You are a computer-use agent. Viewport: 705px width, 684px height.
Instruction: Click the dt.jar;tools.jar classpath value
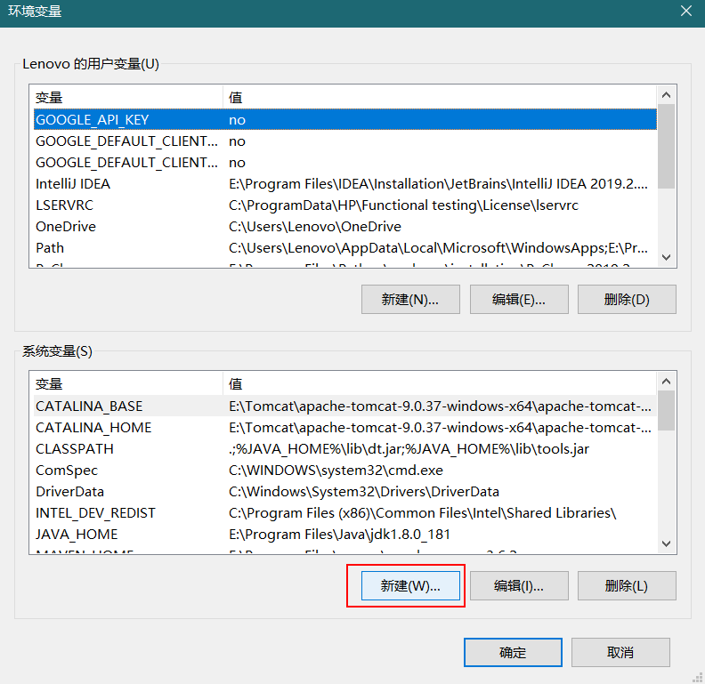click(x=409, y=449)
